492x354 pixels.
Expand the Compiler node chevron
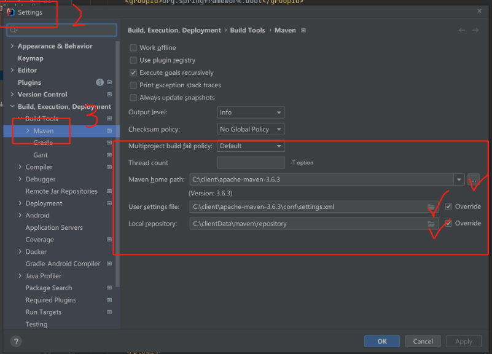[20, 167]
